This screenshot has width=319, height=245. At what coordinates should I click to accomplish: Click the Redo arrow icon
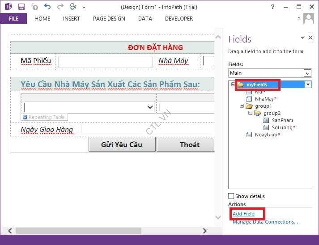pyautogui.click(x=60, y=7)
